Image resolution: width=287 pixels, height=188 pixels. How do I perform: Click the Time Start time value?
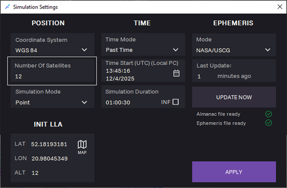point(118,71)
